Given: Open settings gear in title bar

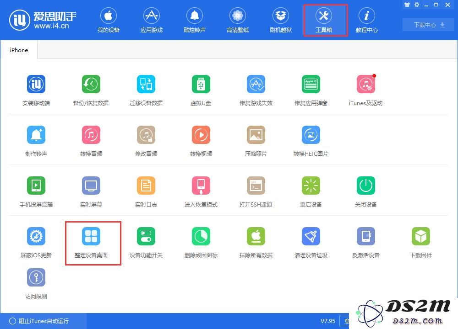Looking at the screenshot, I should pyautogui.click(x=417, y=5).
